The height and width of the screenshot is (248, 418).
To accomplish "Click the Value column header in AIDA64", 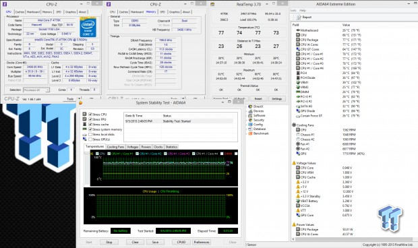I will pos(346,25).
